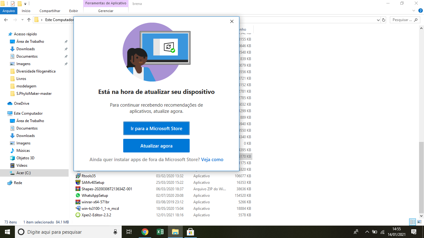Viewport: 424px width, 238px height.
Task: Click the Atualizar agora button
Action: pyautogui.click(x=156, y=146)
